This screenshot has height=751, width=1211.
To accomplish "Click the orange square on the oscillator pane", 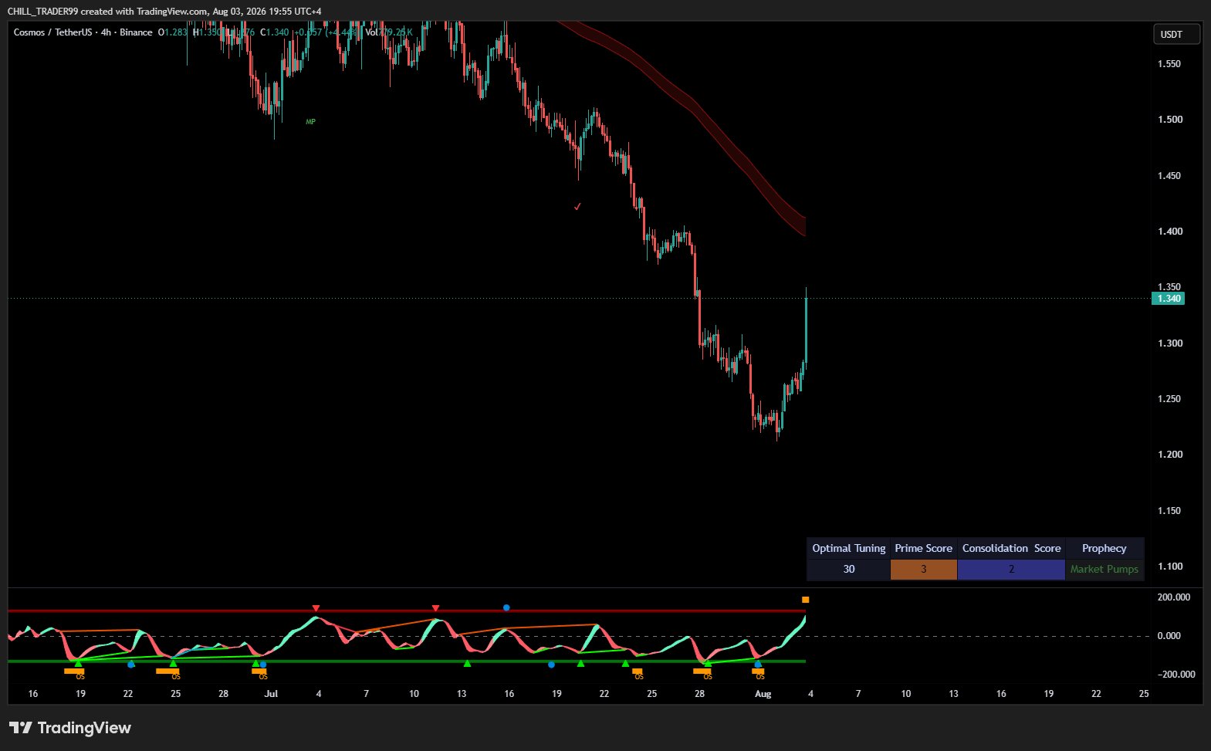I will click(805, 600).
